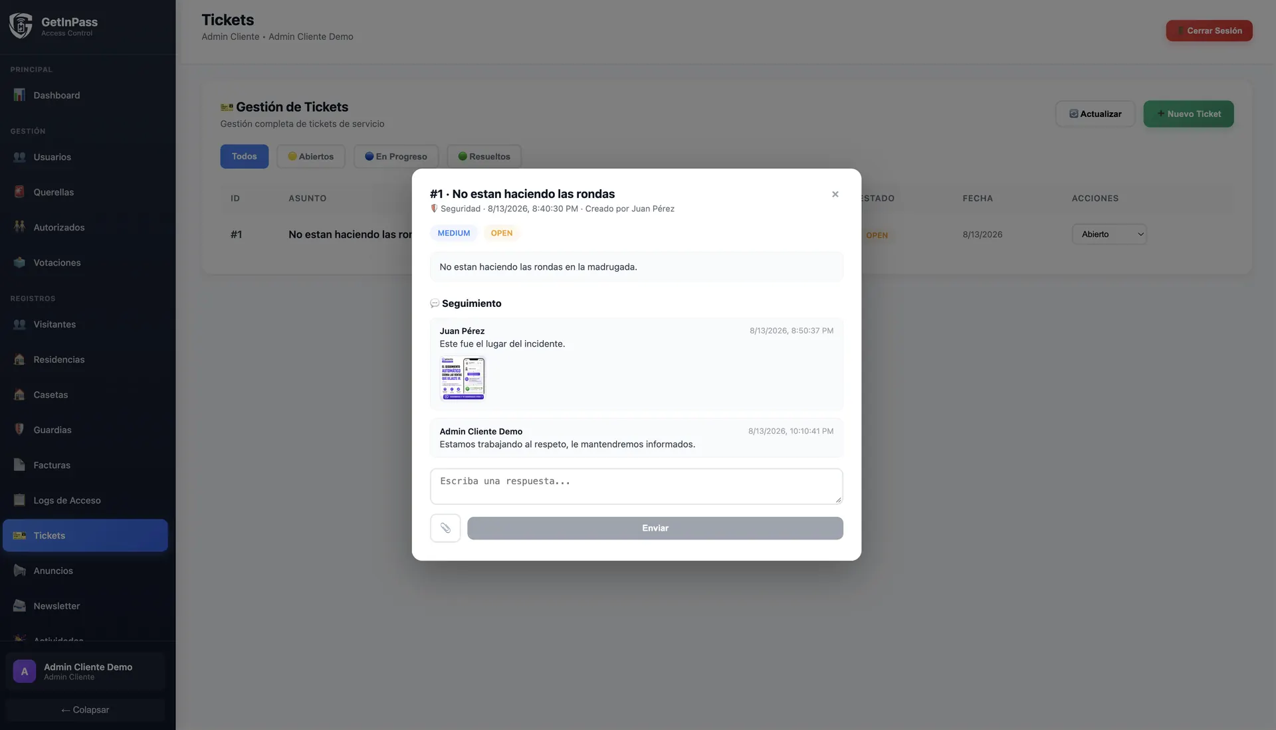This screenshot has height=730, width=1276.
Task: Select the En Progreso filter tab
Action: coord(396,157)
